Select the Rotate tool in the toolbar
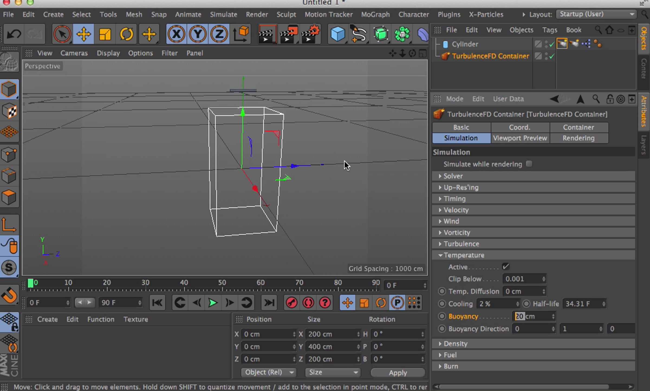The width and height of the screenshot is (650, 391). pyautogui.click(x=126, y=34)
